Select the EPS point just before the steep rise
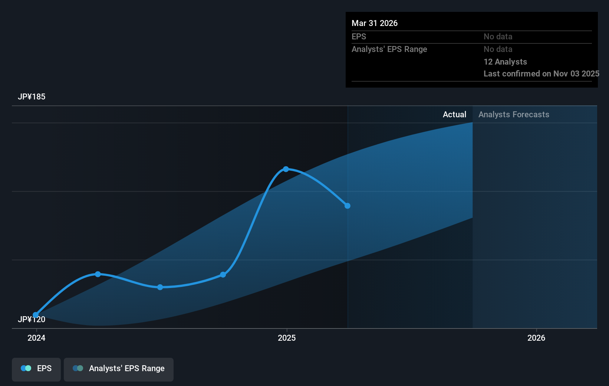Viewport: 609px width, 386px height. [223, 275]
